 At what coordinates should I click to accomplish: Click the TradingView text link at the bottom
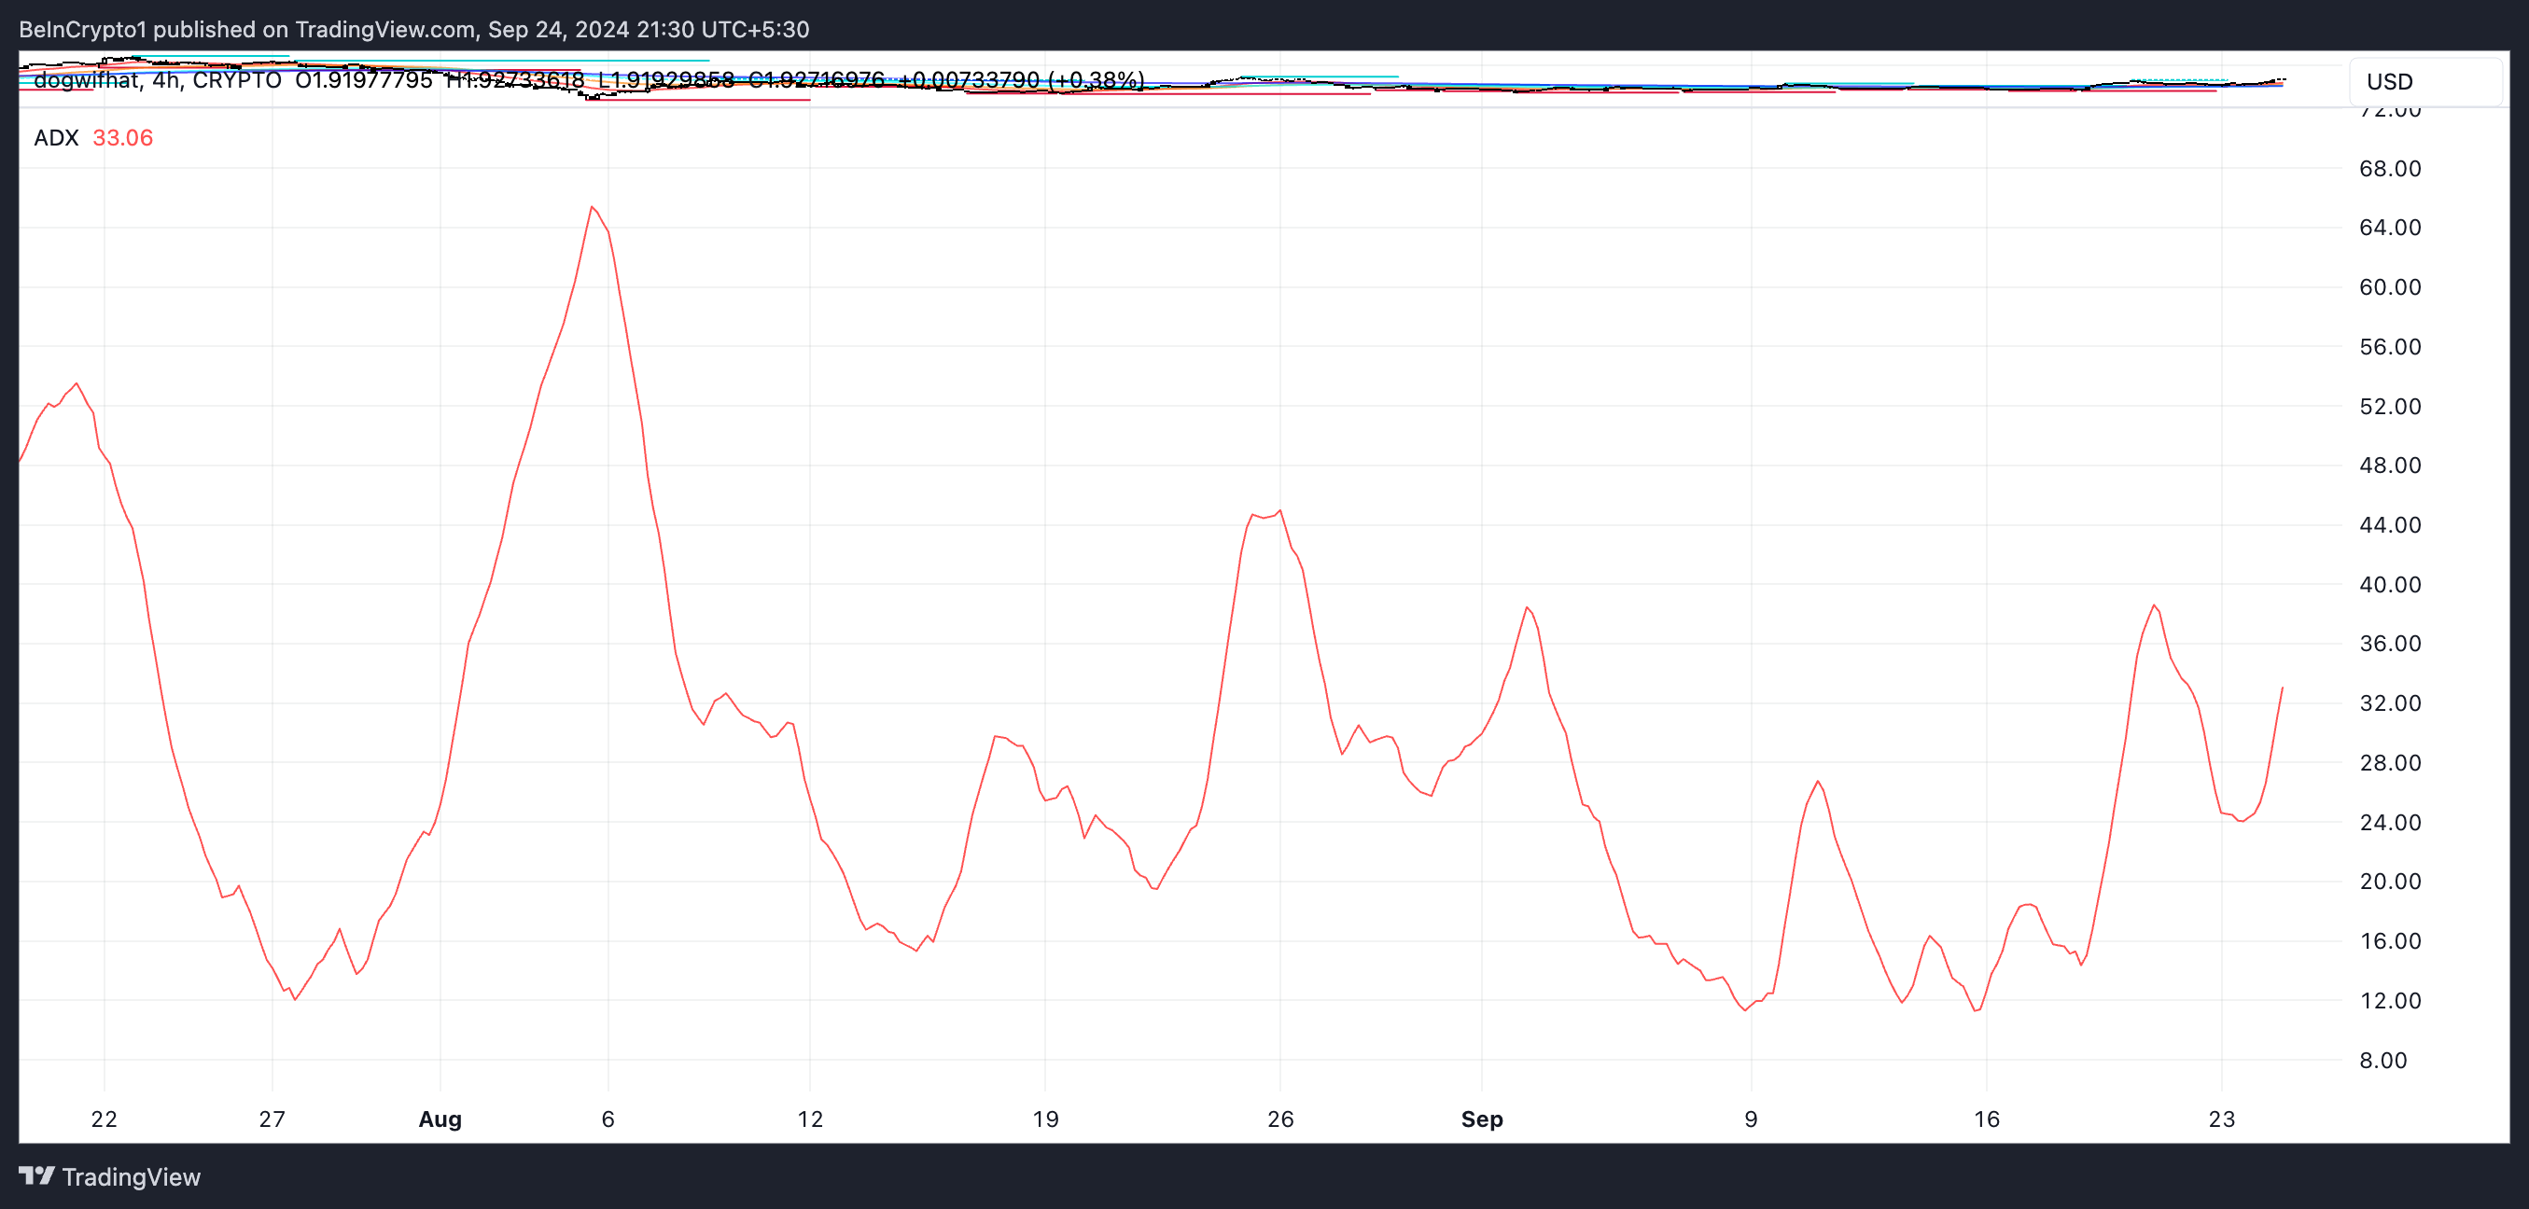[x=131, y=1176]
